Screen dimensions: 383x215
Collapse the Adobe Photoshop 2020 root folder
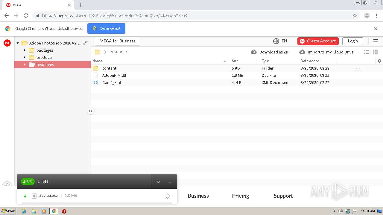click(x=18, y=43)
